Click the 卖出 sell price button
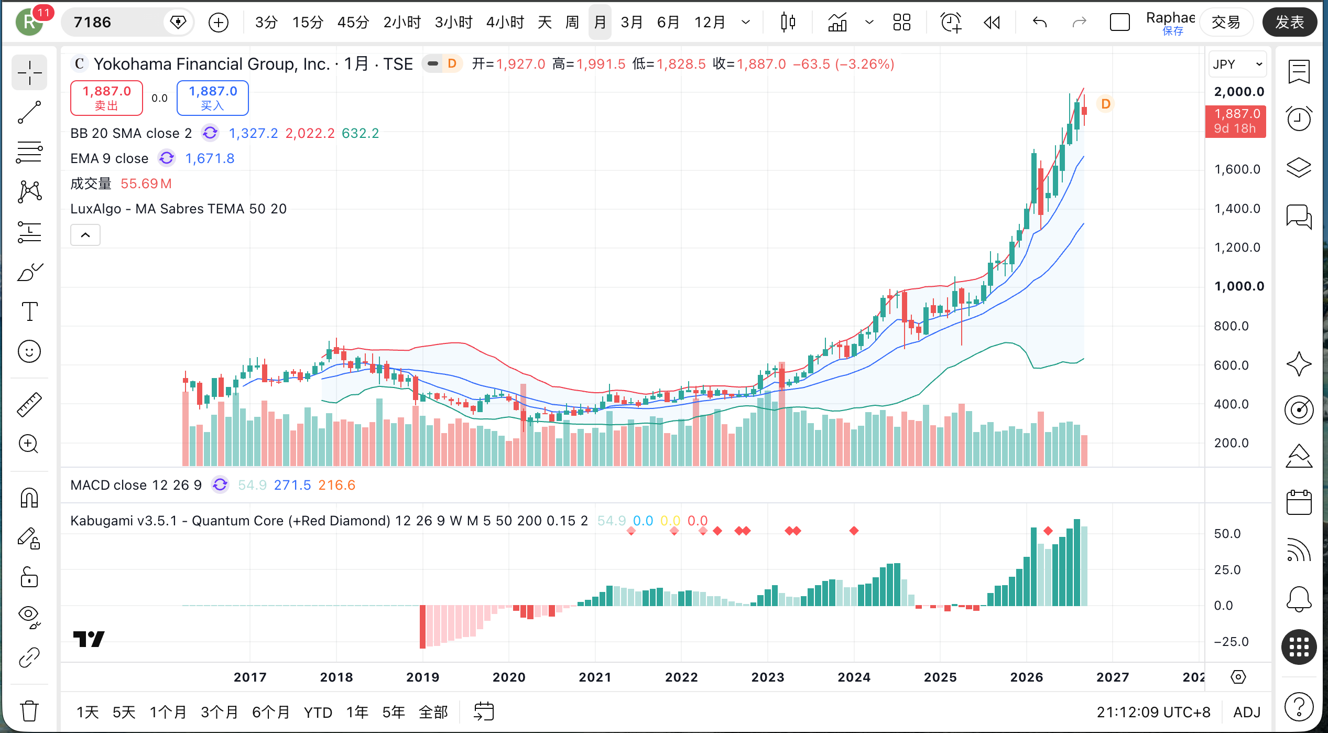 106,98
